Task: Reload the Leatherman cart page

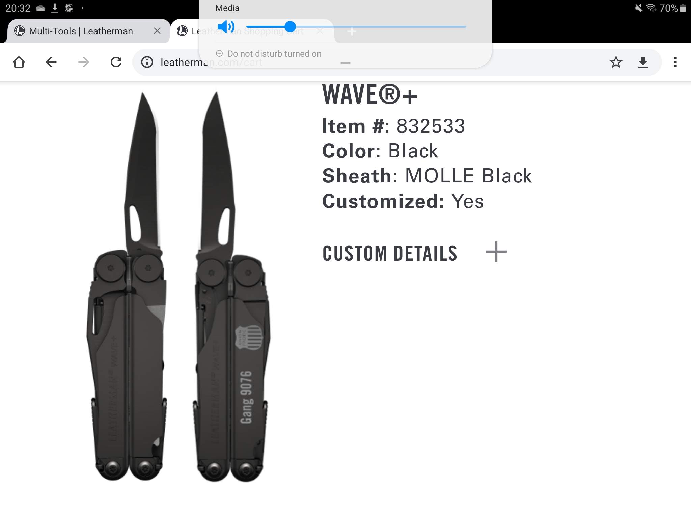Action: pyautogui.click(x=116, y=62)
